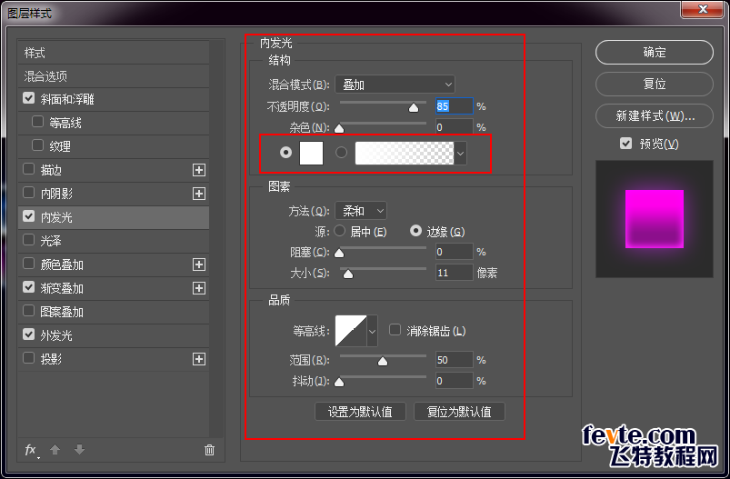Click the 抖动 slider handle
730x479 pixels.
coord(339,382)
